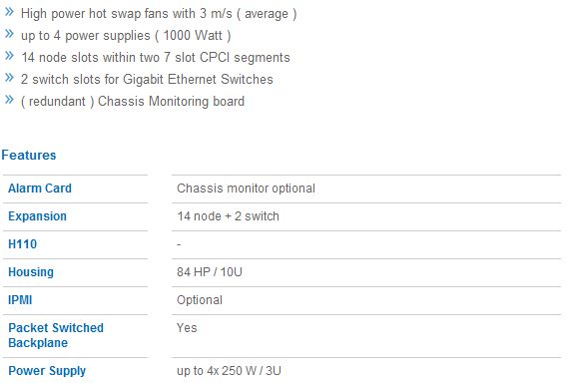The image size is (568, 383).
Task: Click the double-arrow bullet next to power supplies line
Action: click(9, 34)
